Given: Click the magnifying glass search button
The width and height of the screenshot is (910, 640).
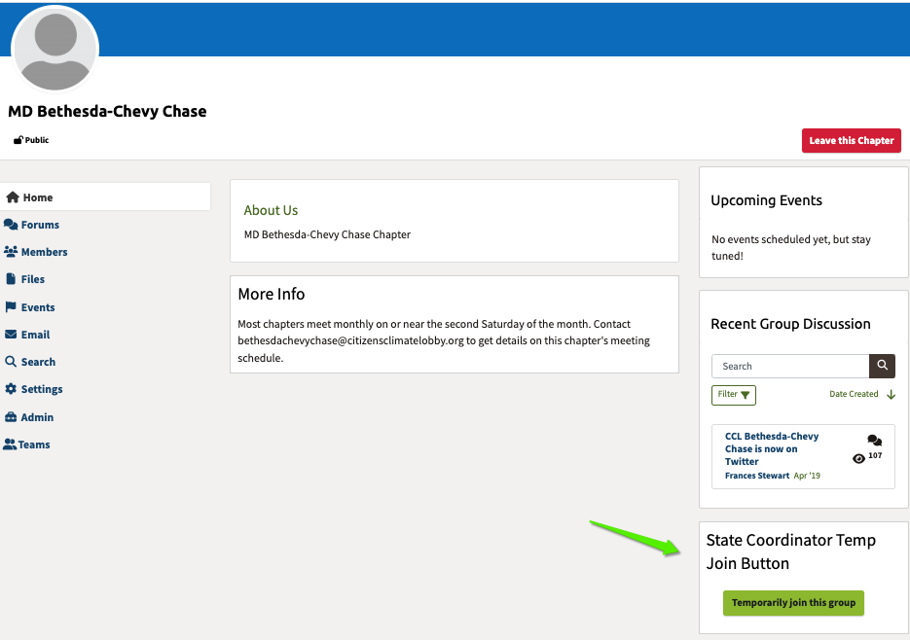Looking at the screenshot, I should (x=882, y=366).
